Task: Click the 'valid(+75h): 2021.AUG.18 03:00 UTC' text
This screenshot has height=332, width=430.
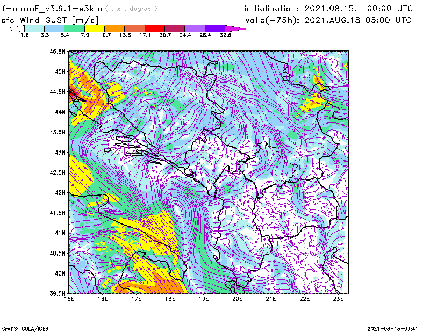Action: (328, 20)
